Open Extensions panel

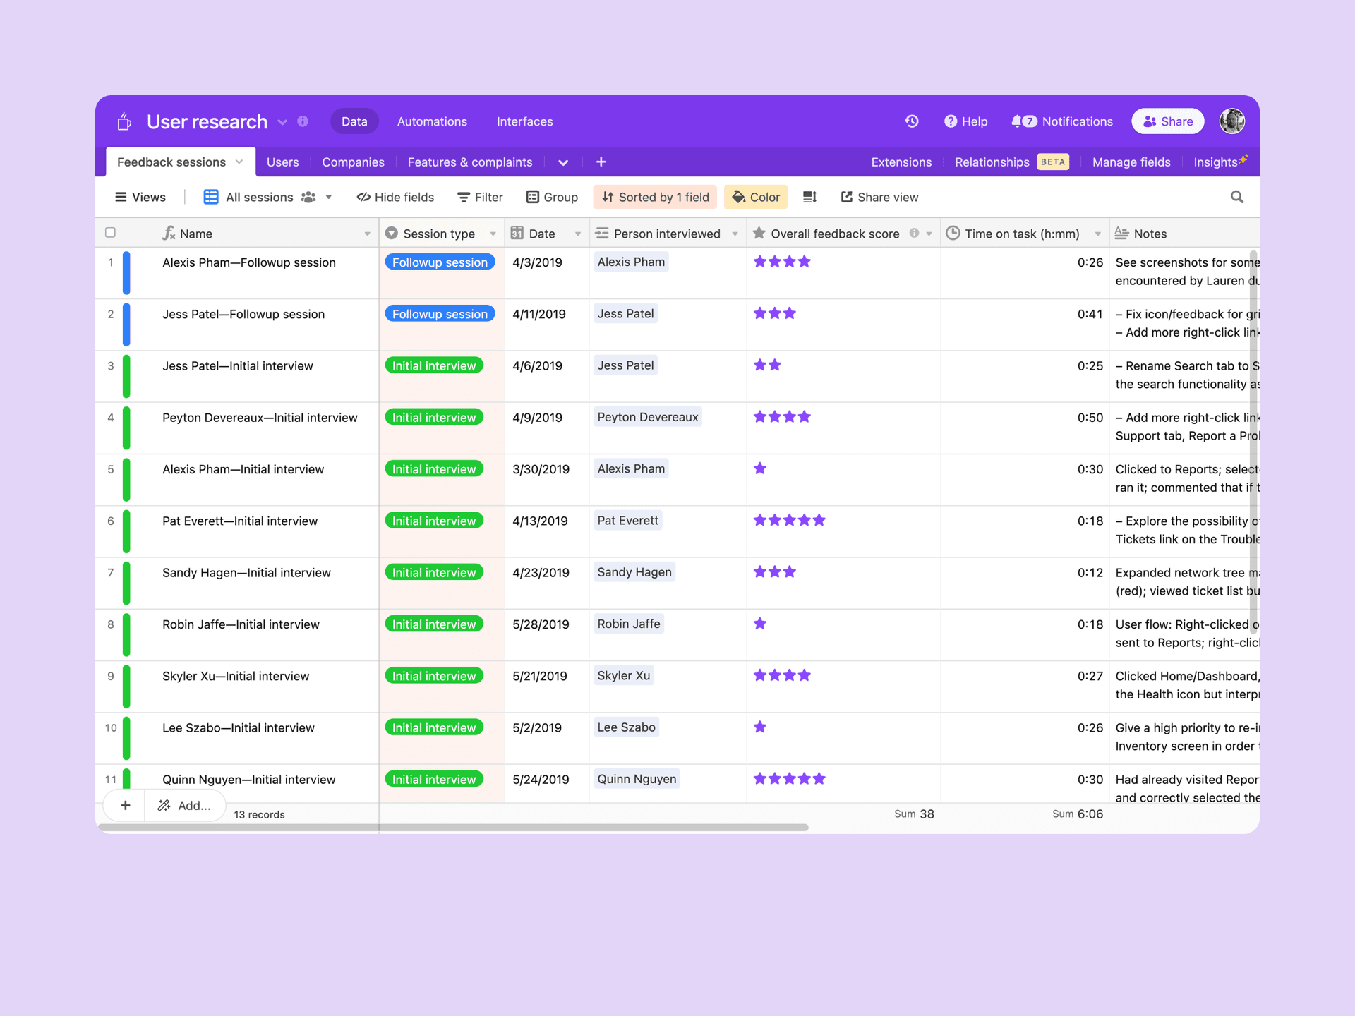click(x=901, y=162)
